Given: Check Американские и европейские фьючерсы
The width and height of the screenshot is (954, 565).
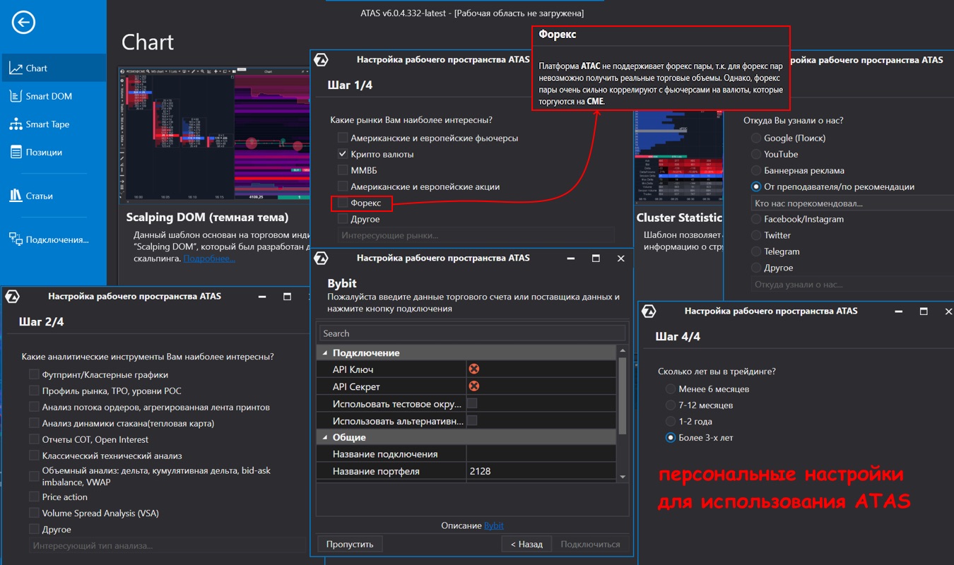Looking at the screenshot, I should (343, 138).
